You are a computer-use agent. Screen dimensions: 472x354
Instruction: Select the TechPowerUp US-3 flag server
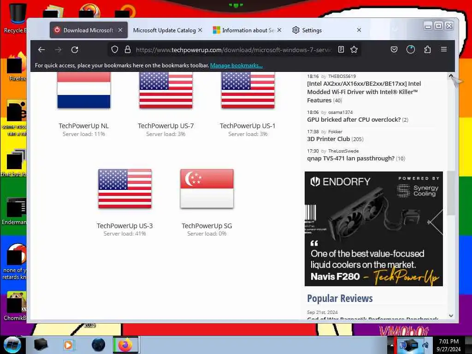[x=125, y=189]
